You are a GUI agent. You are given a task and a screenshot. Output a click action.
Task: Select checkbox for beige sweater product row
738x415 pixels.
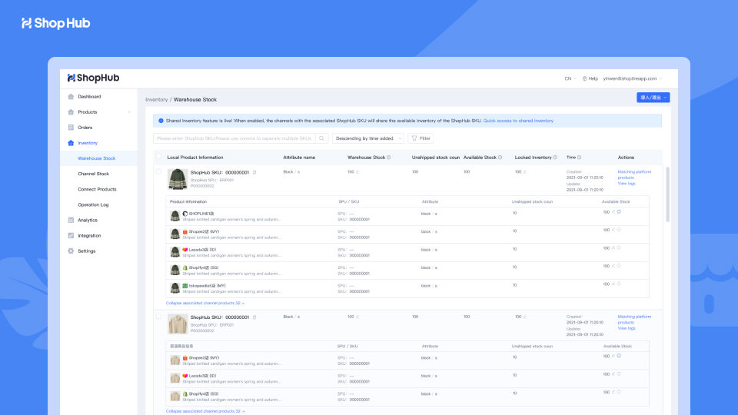(158, 316)
